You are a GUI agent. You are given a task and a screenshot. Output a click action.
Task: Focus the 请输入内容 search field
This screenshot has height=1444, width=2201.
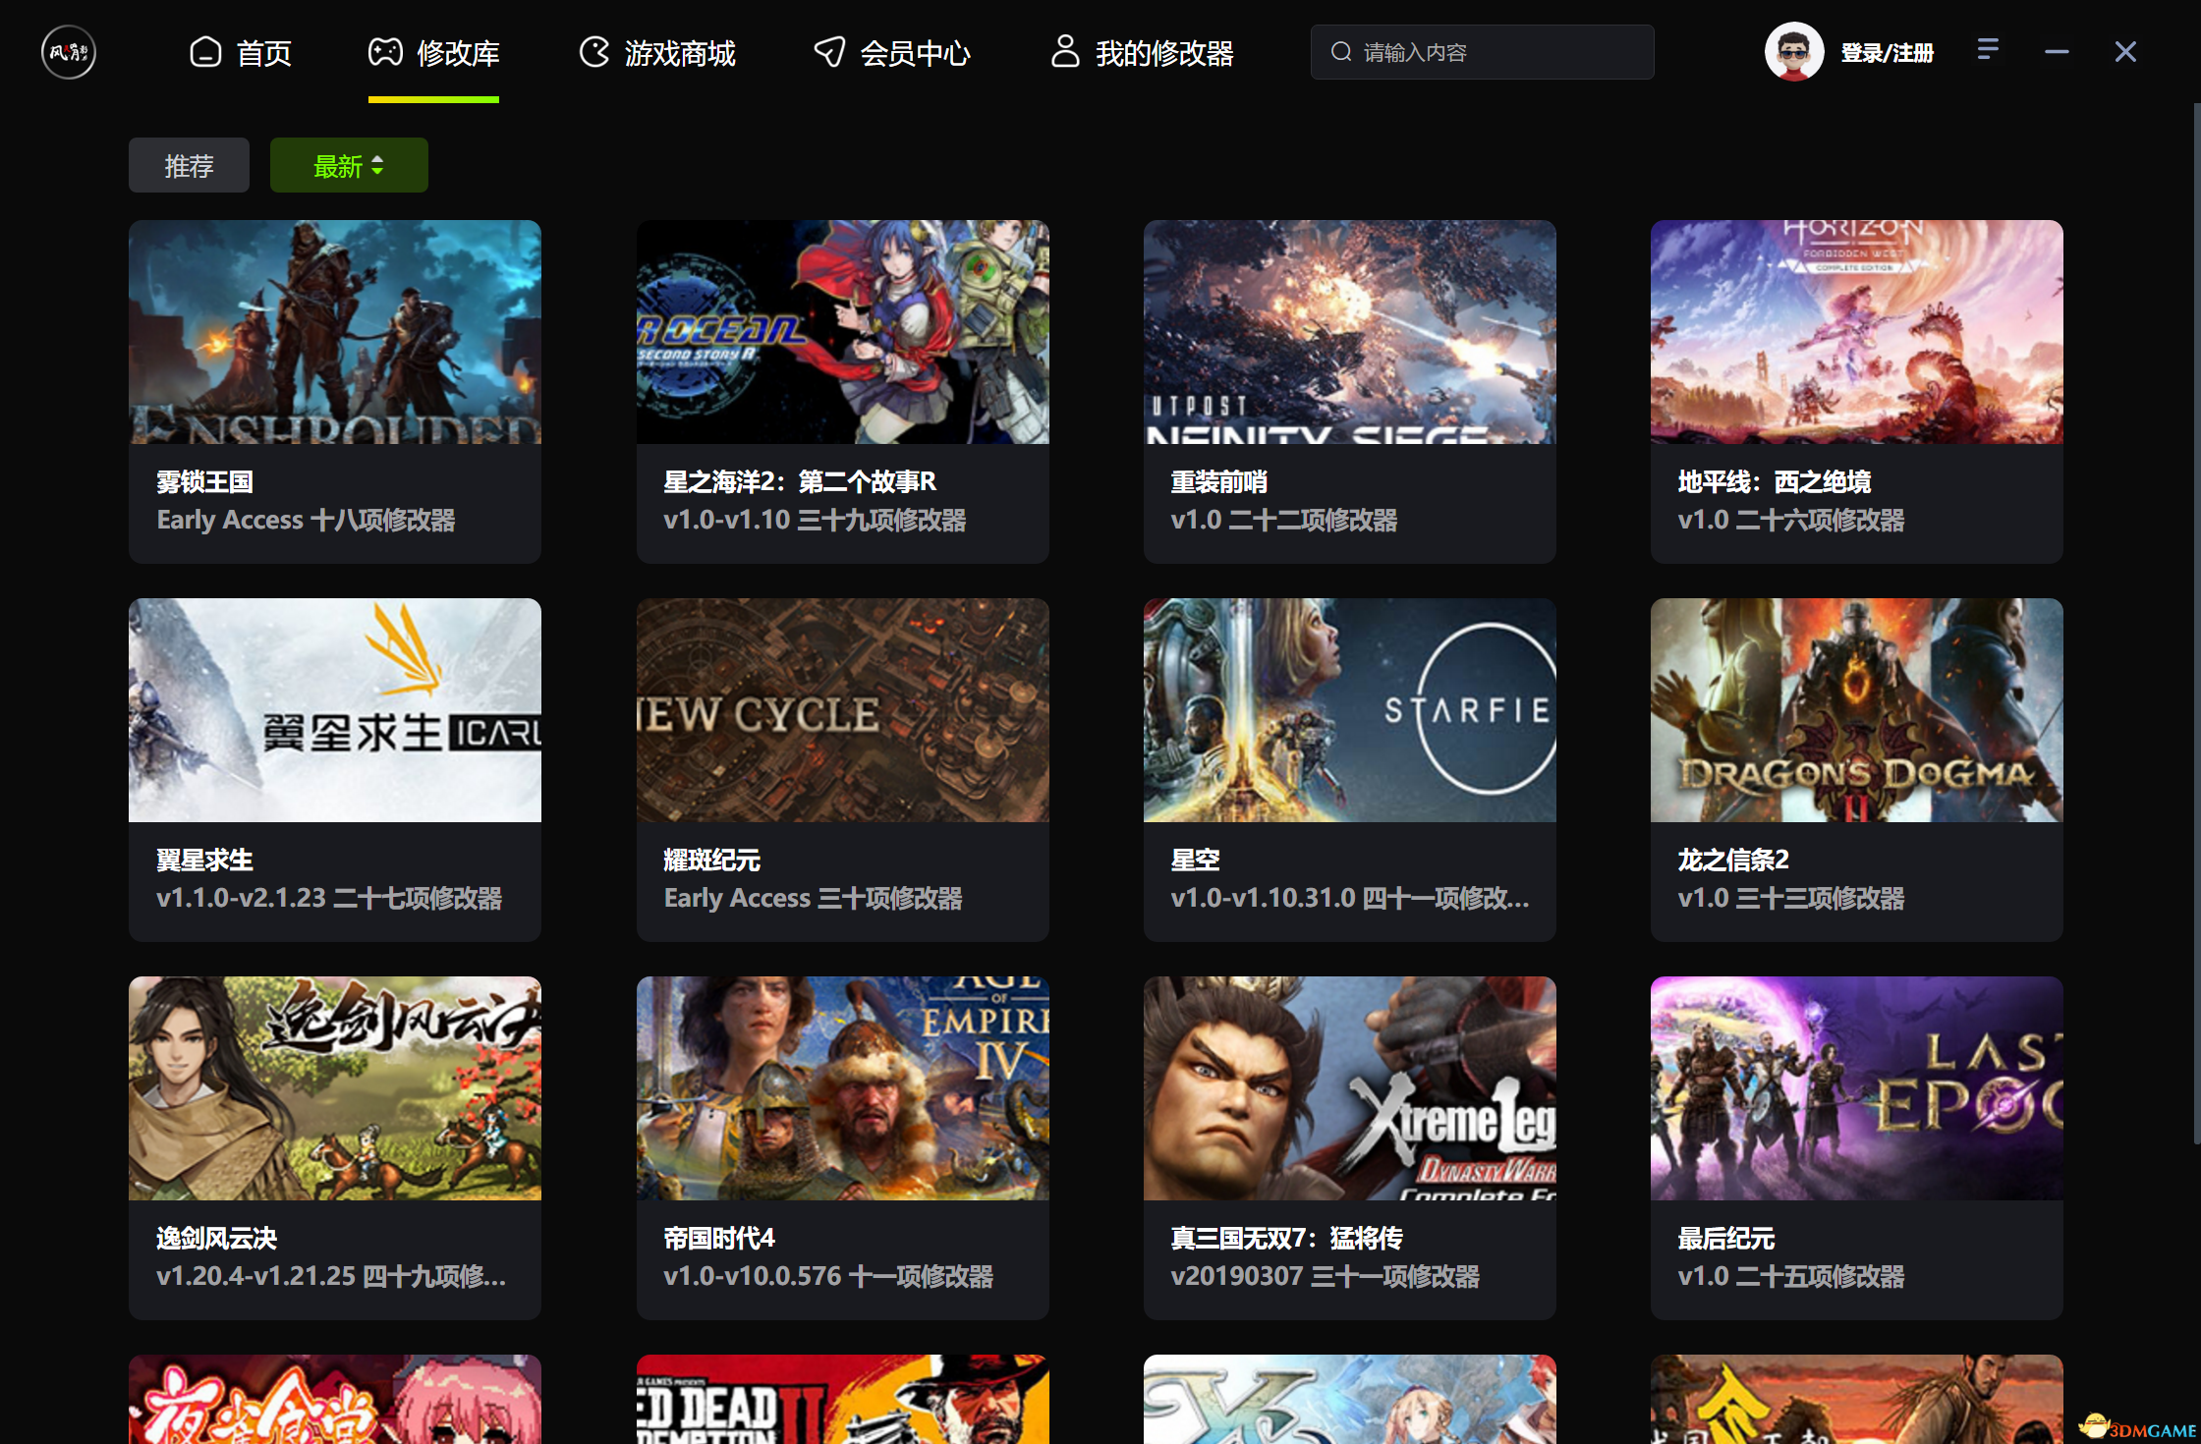[x=1482, y=52]
